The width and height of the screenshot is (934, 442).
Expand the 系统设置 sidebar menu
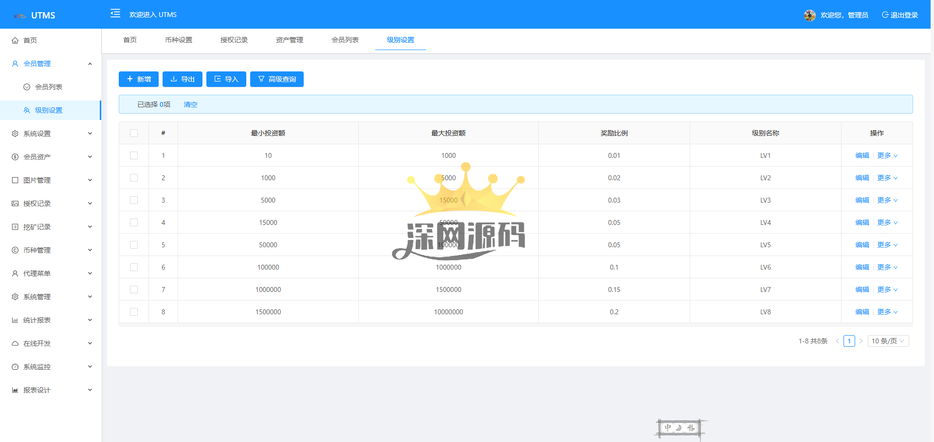coord(51,134)
